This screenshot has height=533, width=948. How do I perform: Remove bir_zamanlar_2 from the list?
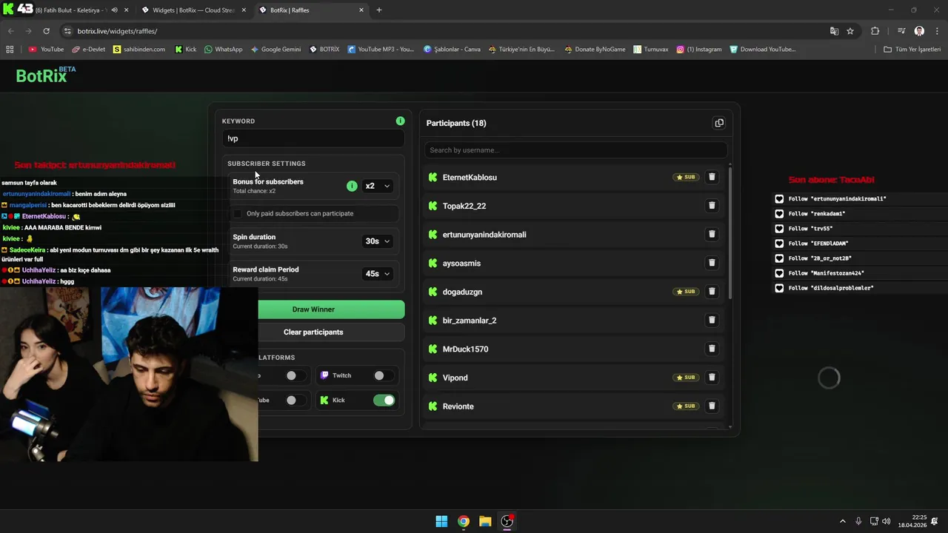[712, 320]
